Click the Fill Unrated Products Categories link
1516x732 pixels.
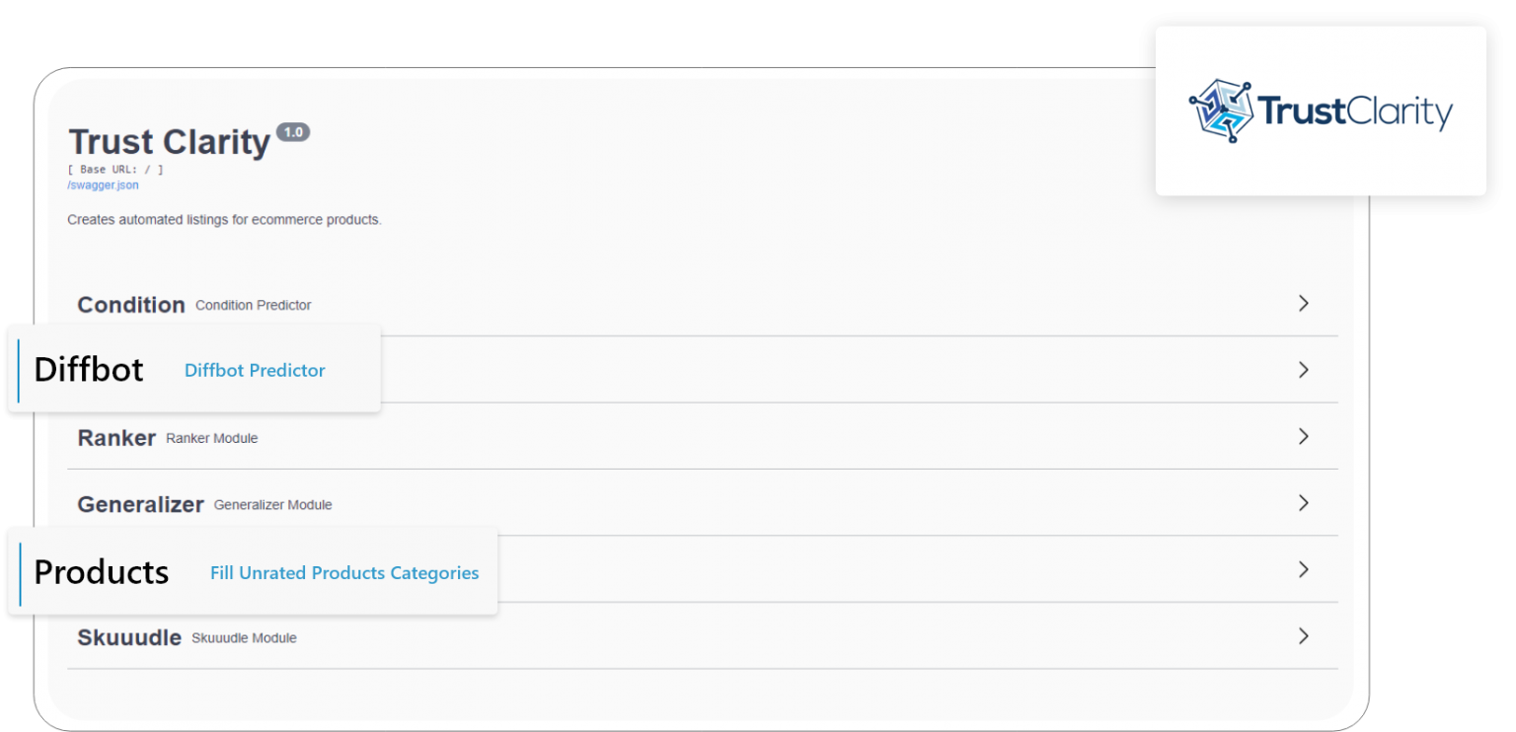[x=343, y=572]
